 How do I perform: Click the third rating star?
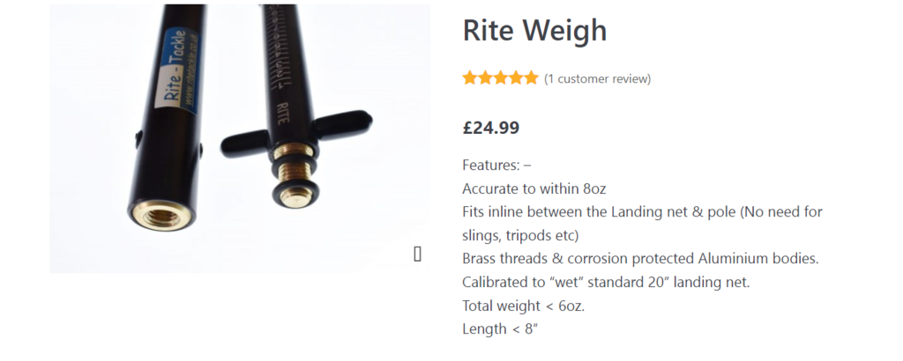pos(500,78)
